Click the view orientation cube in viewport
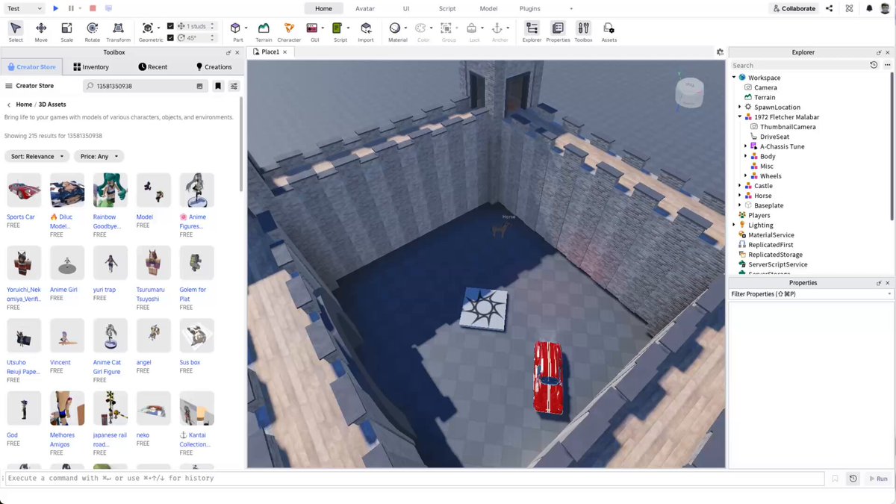The width and height of the screenshot is (896, 504). [x=689, y=92]
